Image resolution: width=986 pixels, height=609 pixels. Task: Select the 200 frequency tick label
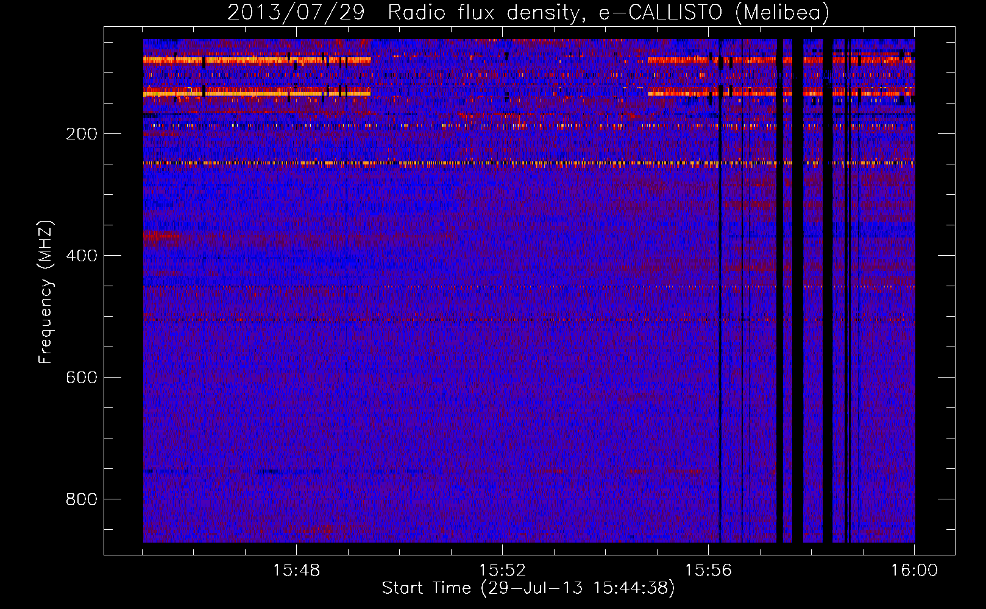click(x=82, y=134)
